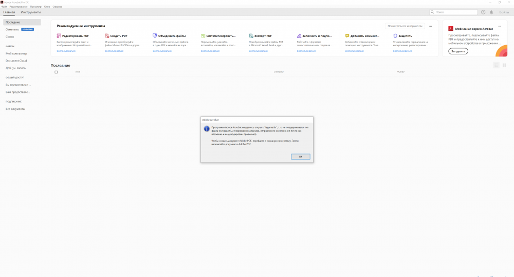
Task: Click Воспользоваться under Редактировать PDF
Action: 66,51
